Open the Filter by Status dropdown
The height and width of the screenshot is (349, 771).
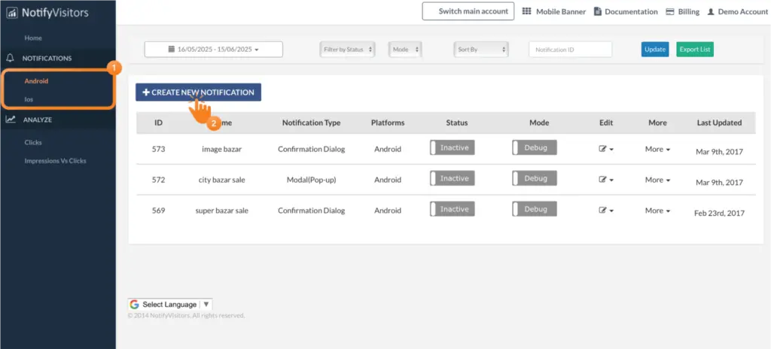coord(349,50)
